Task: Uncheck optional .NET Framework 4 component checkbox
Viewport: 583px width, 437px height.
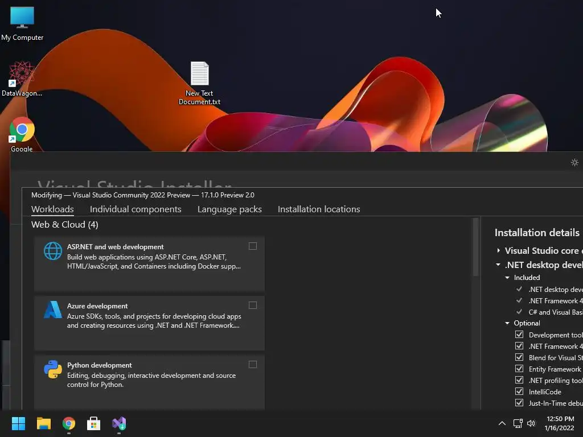Action: pos(519,346)
